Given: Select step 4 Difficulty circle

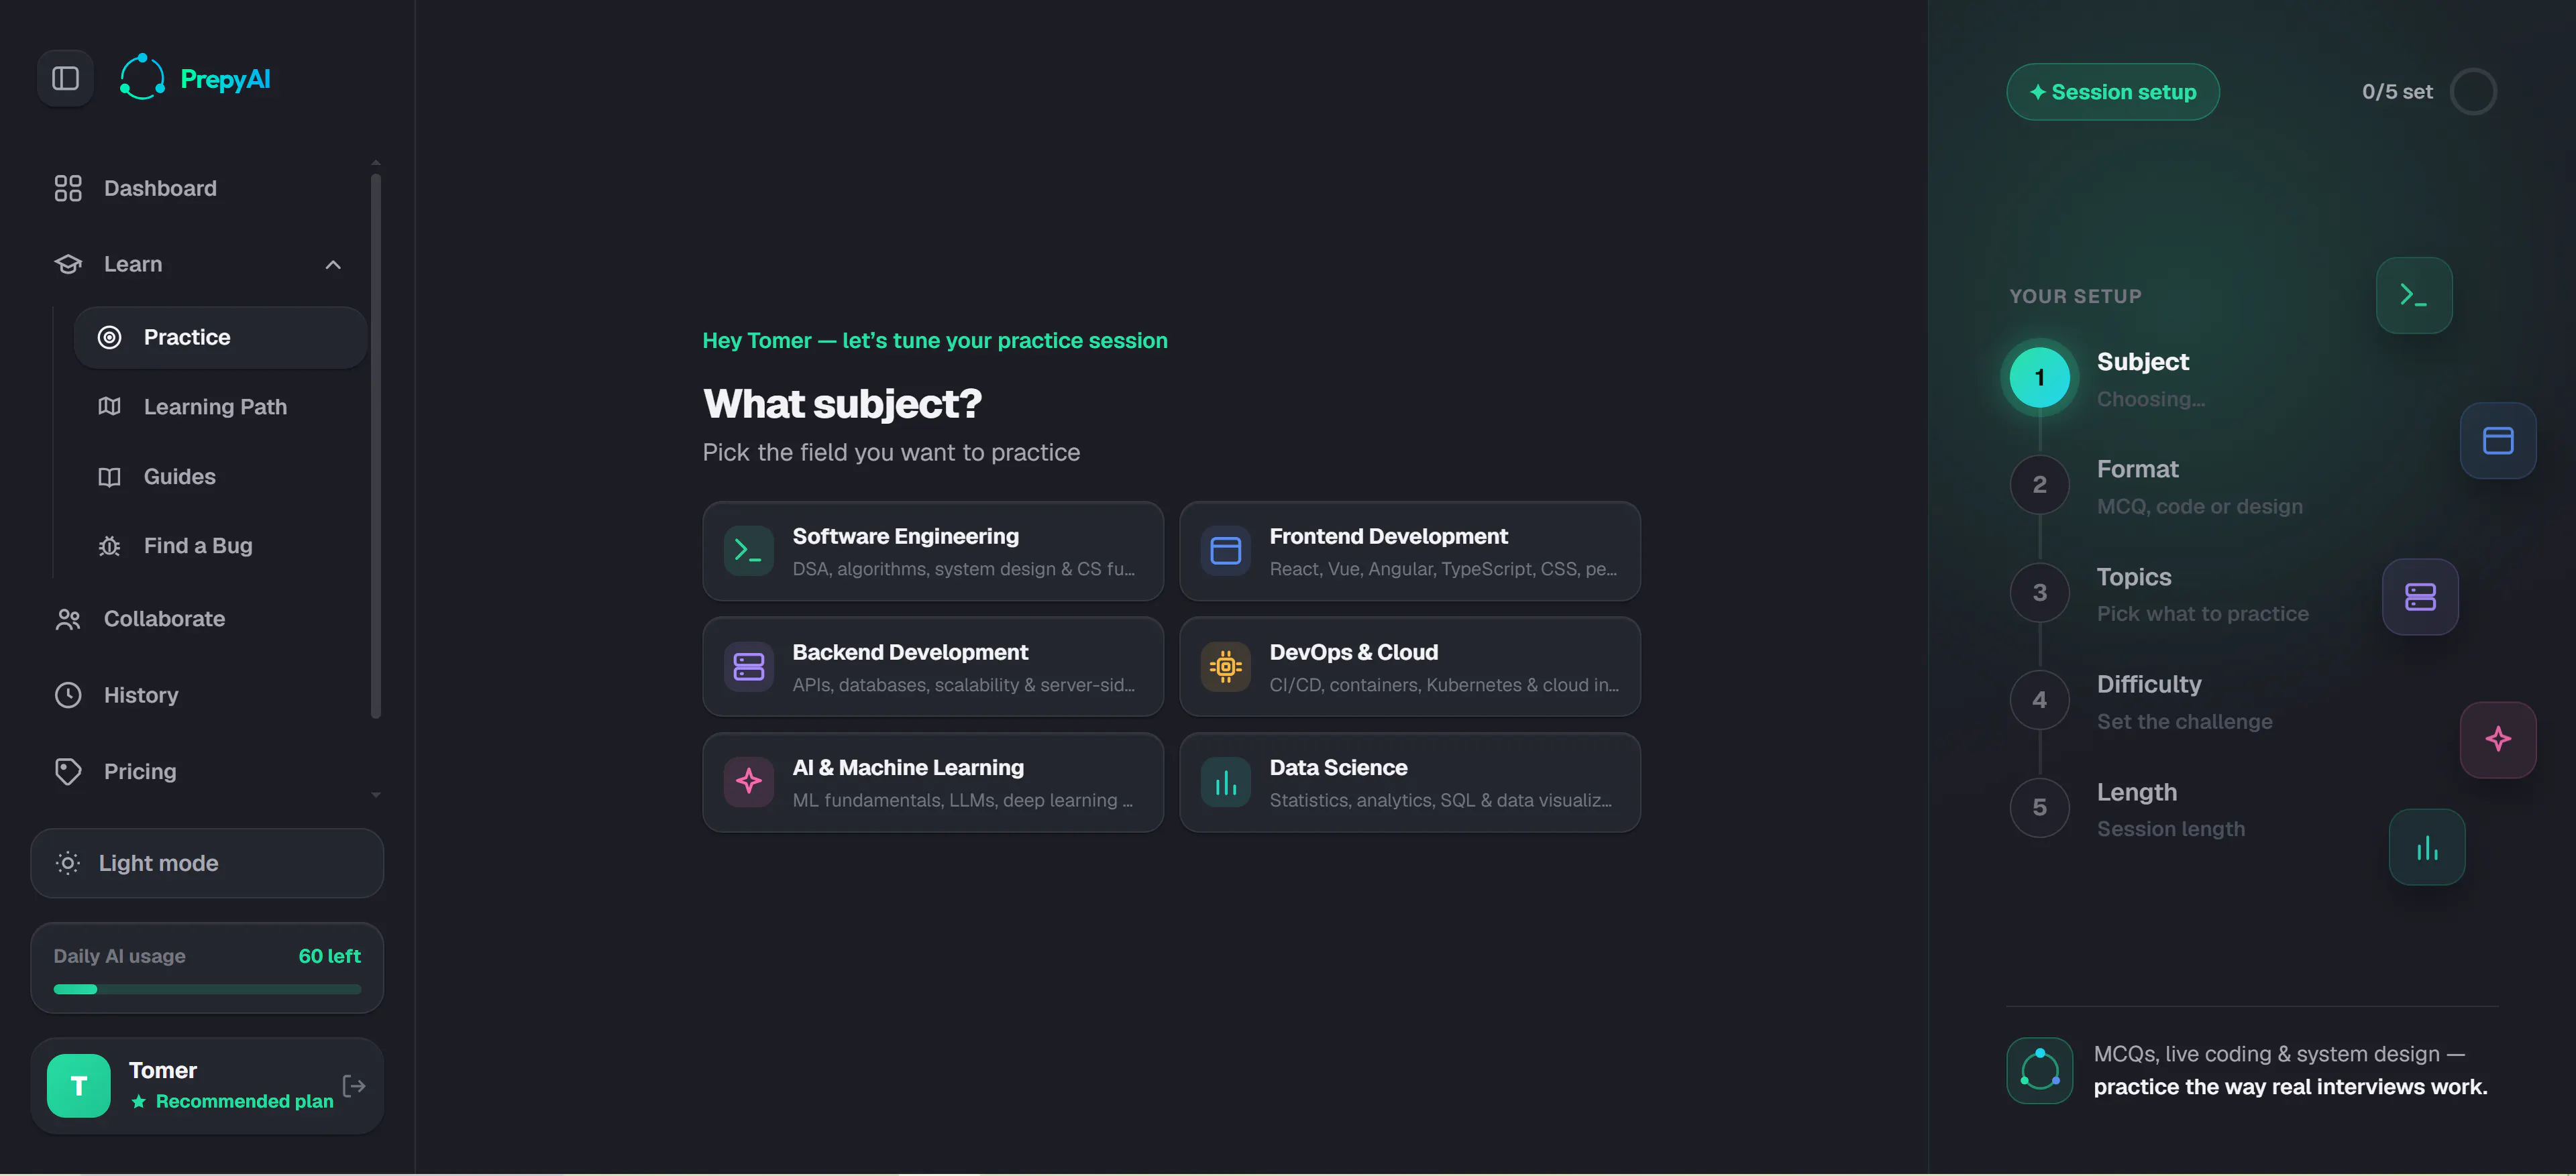Looking at the screenshot, I should click(2039, 699).
